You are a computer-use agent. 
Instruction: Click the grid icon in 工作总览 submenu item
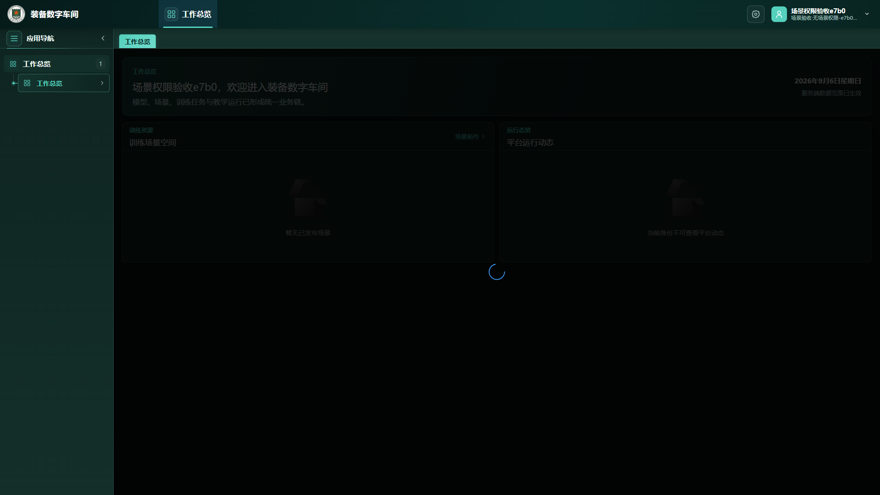pyautogui.click(x=27, y=83)
